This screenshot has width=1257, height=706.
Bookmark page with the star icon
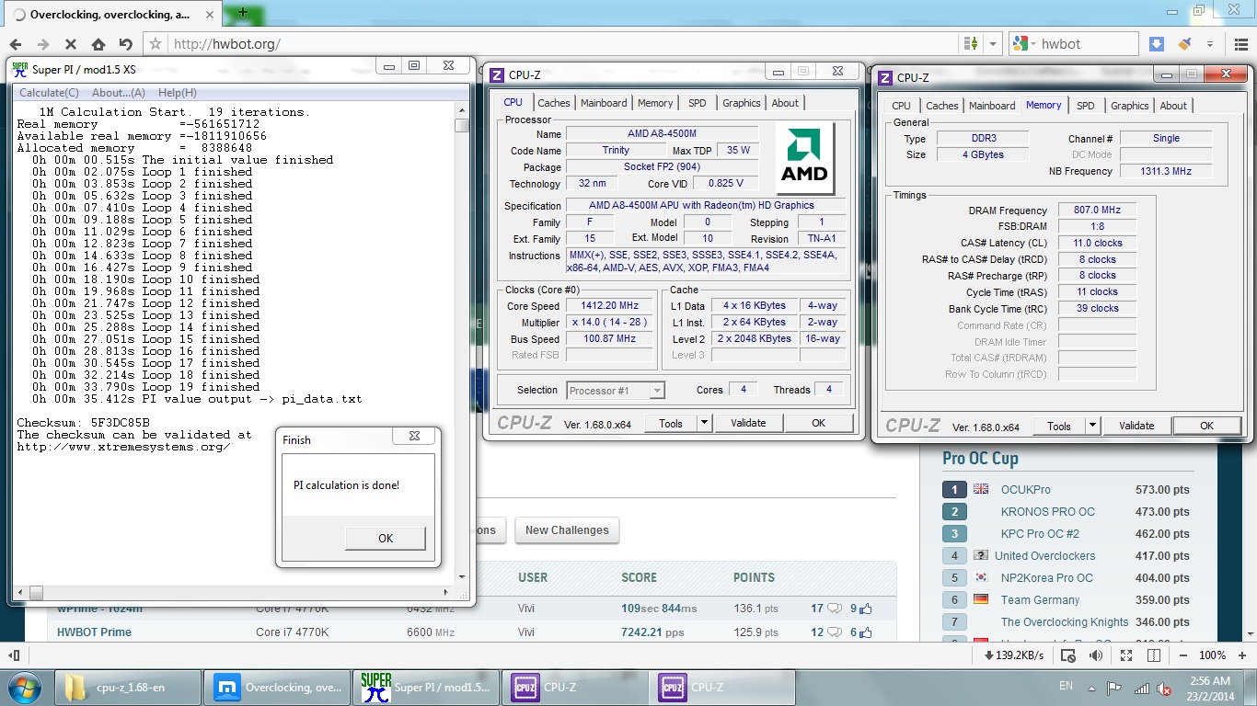(156, 43)
